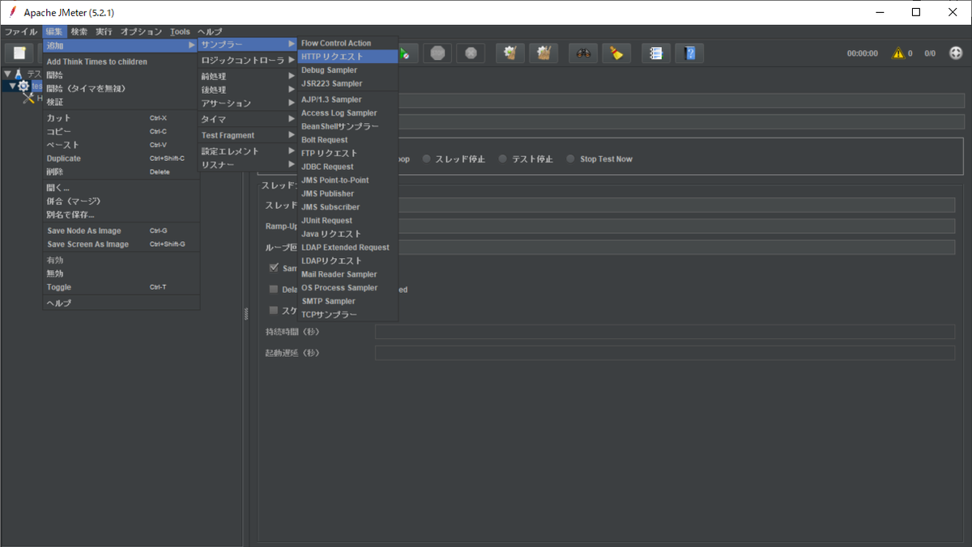
Task: Expand the 前処理 submenu
Action: tap(248, 76)
